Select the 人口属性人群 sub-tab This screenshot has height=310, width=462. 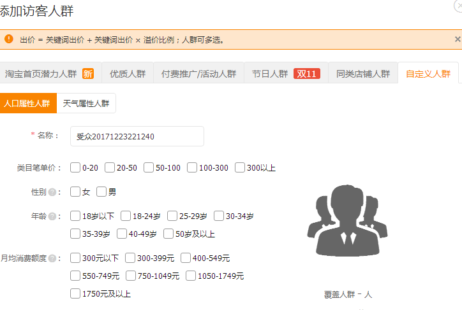click(x=28, y=103)
